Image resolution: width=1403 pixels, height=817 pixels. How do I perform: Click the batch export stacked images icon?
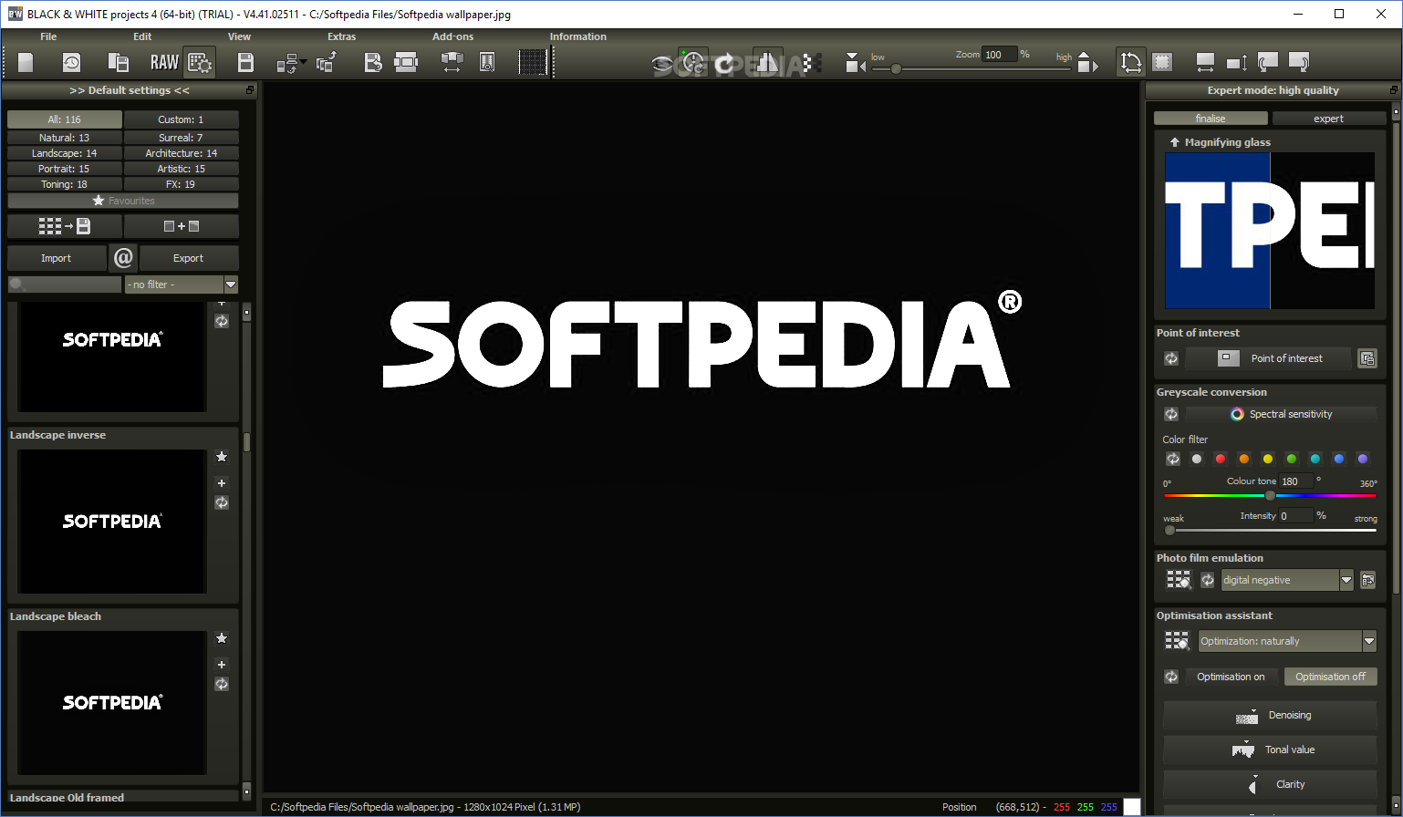tap(327, 62)
